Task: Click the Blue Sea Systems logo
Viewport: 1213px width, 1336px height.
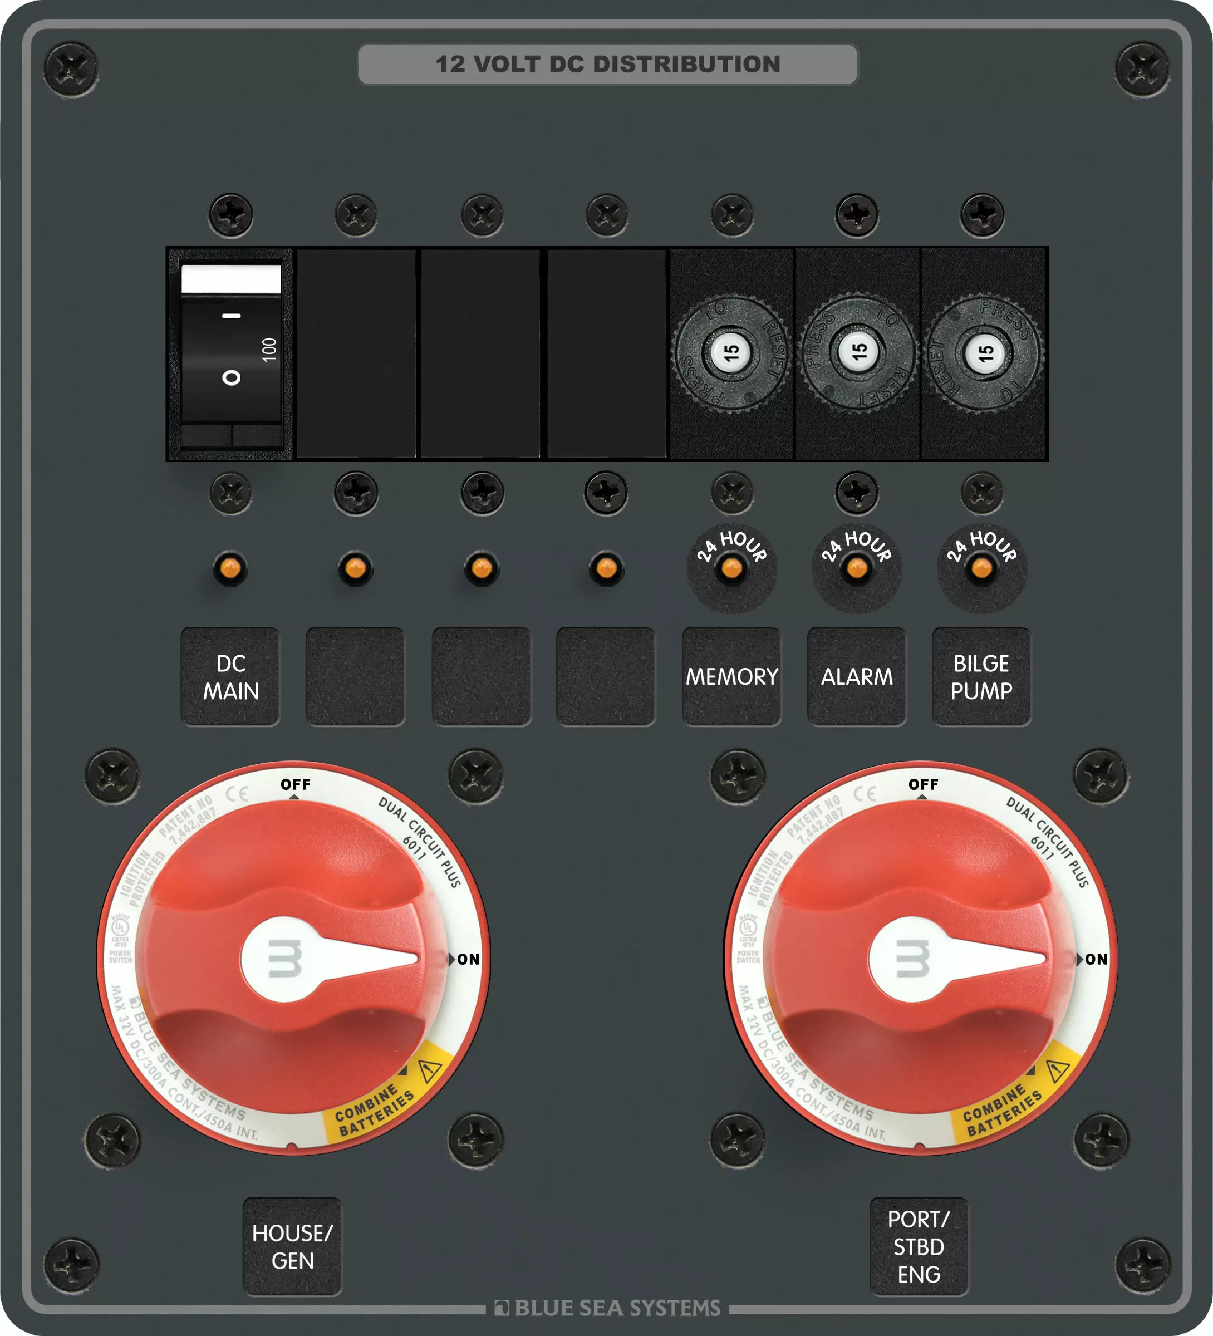Action: coord(607,1308)
